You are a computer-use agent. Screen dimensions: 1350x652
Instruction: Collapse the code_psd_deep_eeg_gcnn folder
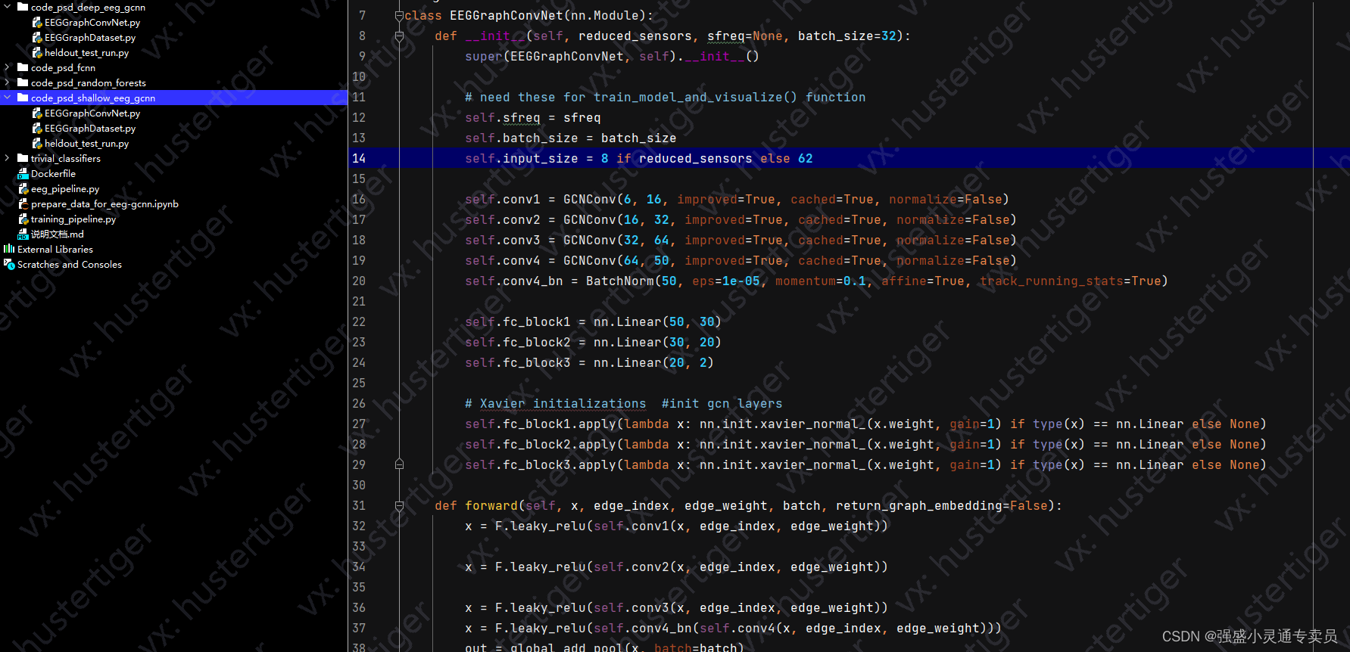coord(8,7)
